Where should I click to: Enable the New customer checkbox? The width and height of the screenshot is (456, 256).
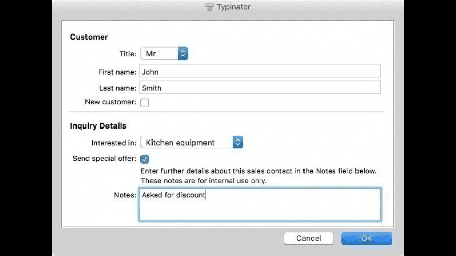point(145,102)
